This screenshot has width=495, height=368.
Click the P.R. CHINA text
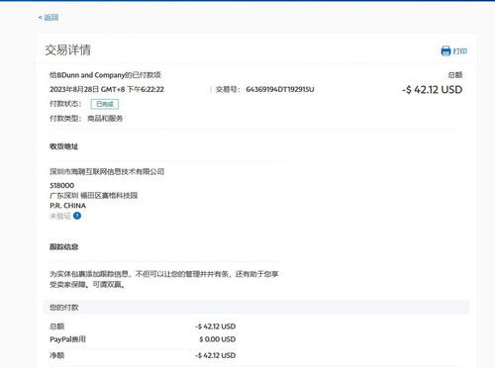point(68,206)
